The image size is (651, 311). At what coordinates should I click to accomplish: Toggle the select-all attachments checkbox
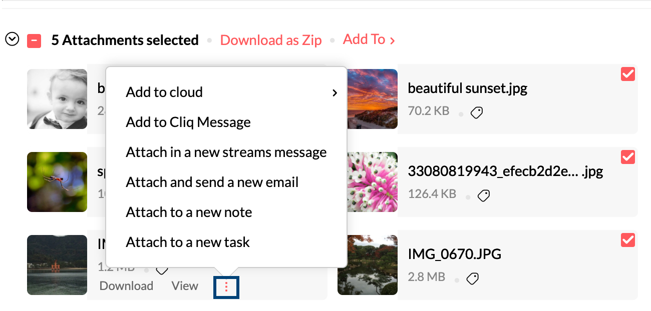click(x=34, y=40)
